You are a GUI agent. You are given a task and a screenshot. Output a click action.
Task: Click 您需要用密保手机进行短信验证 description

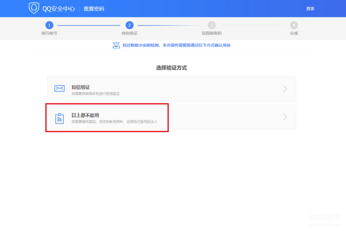pos(96,94)
